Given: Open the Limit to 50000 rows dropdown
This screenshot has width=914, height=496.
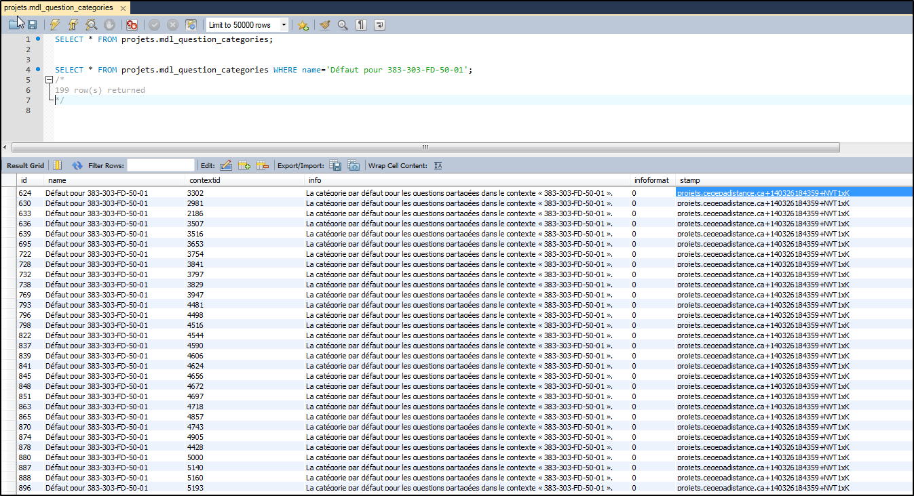Looking at the screenshot, I should tap(284, 25).
